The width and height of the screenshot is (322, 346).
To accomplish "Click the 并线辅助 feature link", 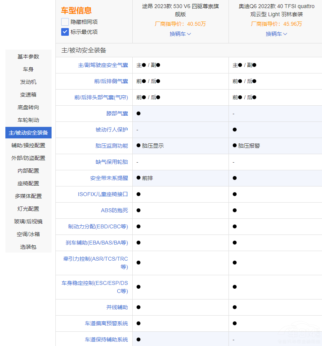I will pos(117,307).
